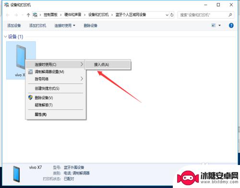
Task: Click the change view icon
Action: [214, 25]
